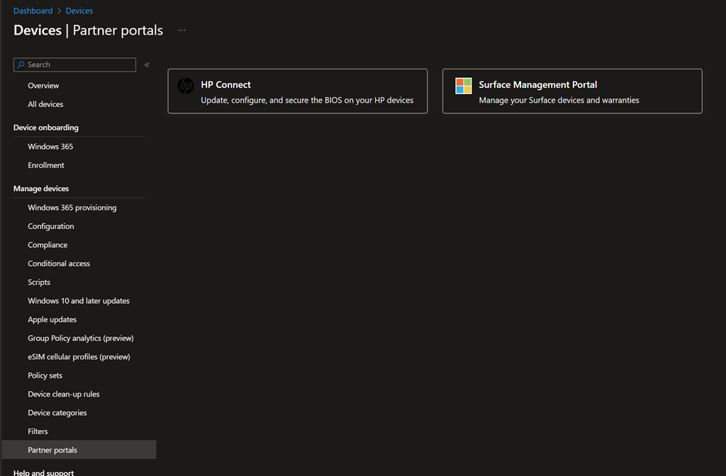726x476 pixels.
Task: Open the Enrollment menu item
Action: pos(46,165)
